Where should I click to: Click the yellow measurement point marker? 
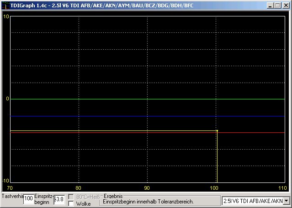pos(217,130)
